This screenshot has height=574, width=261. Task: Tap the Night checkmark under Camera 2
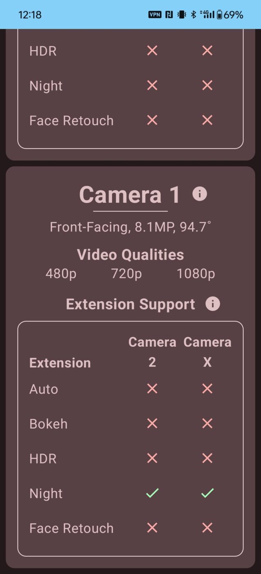(x=152, y=493)
